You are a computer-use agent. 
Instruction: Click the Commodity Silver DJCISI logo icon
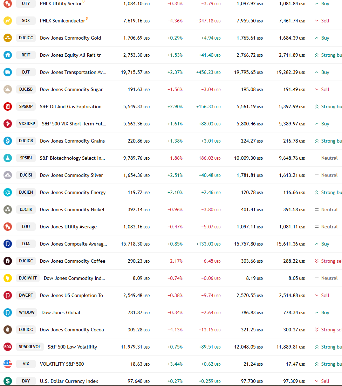[x=8, y=175]
